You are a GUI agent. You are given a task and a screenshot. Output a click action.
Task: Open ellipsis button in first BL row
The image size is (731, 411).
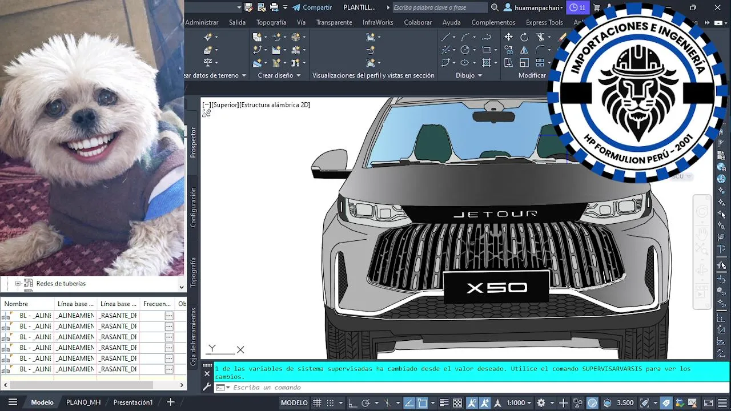coord(168,316)
